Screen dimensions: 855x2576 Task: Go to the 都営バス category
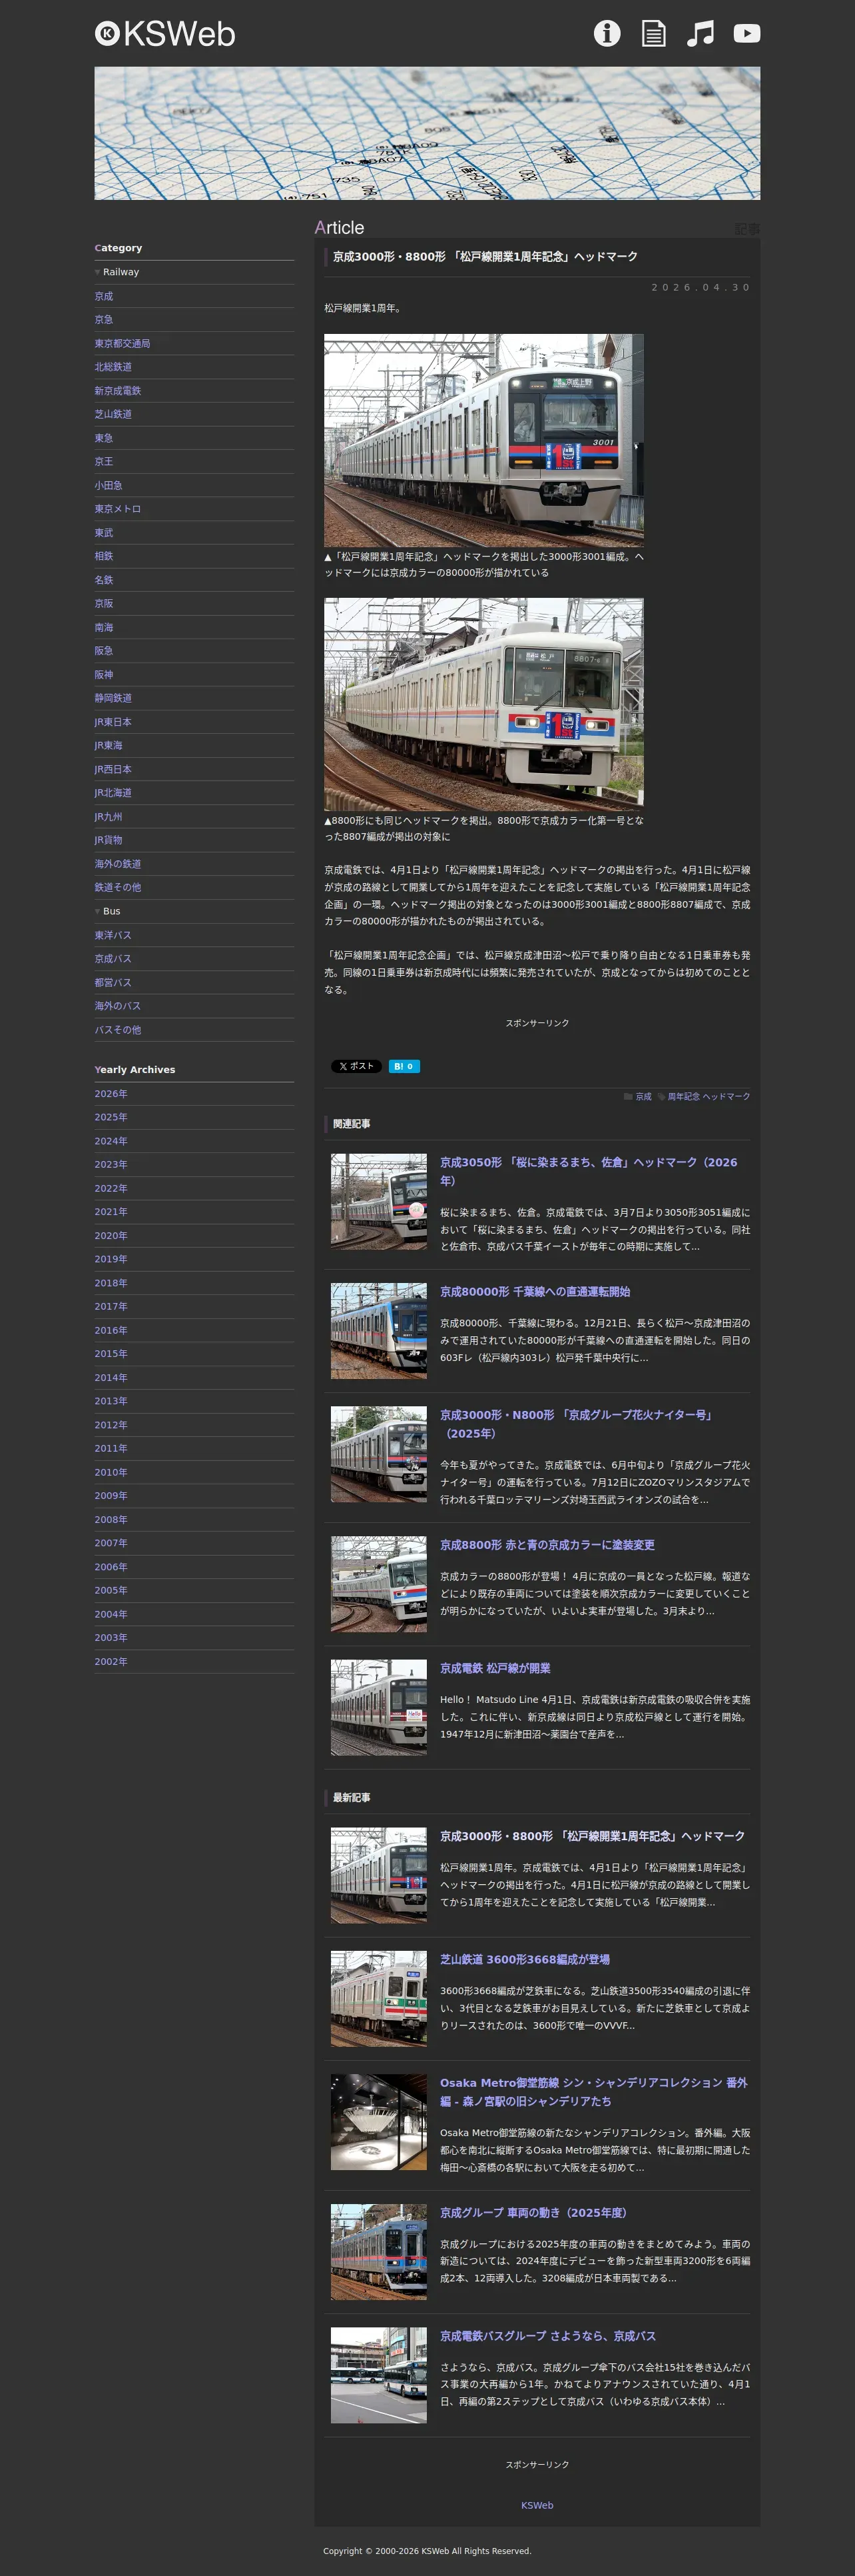[x=113, y=982]
